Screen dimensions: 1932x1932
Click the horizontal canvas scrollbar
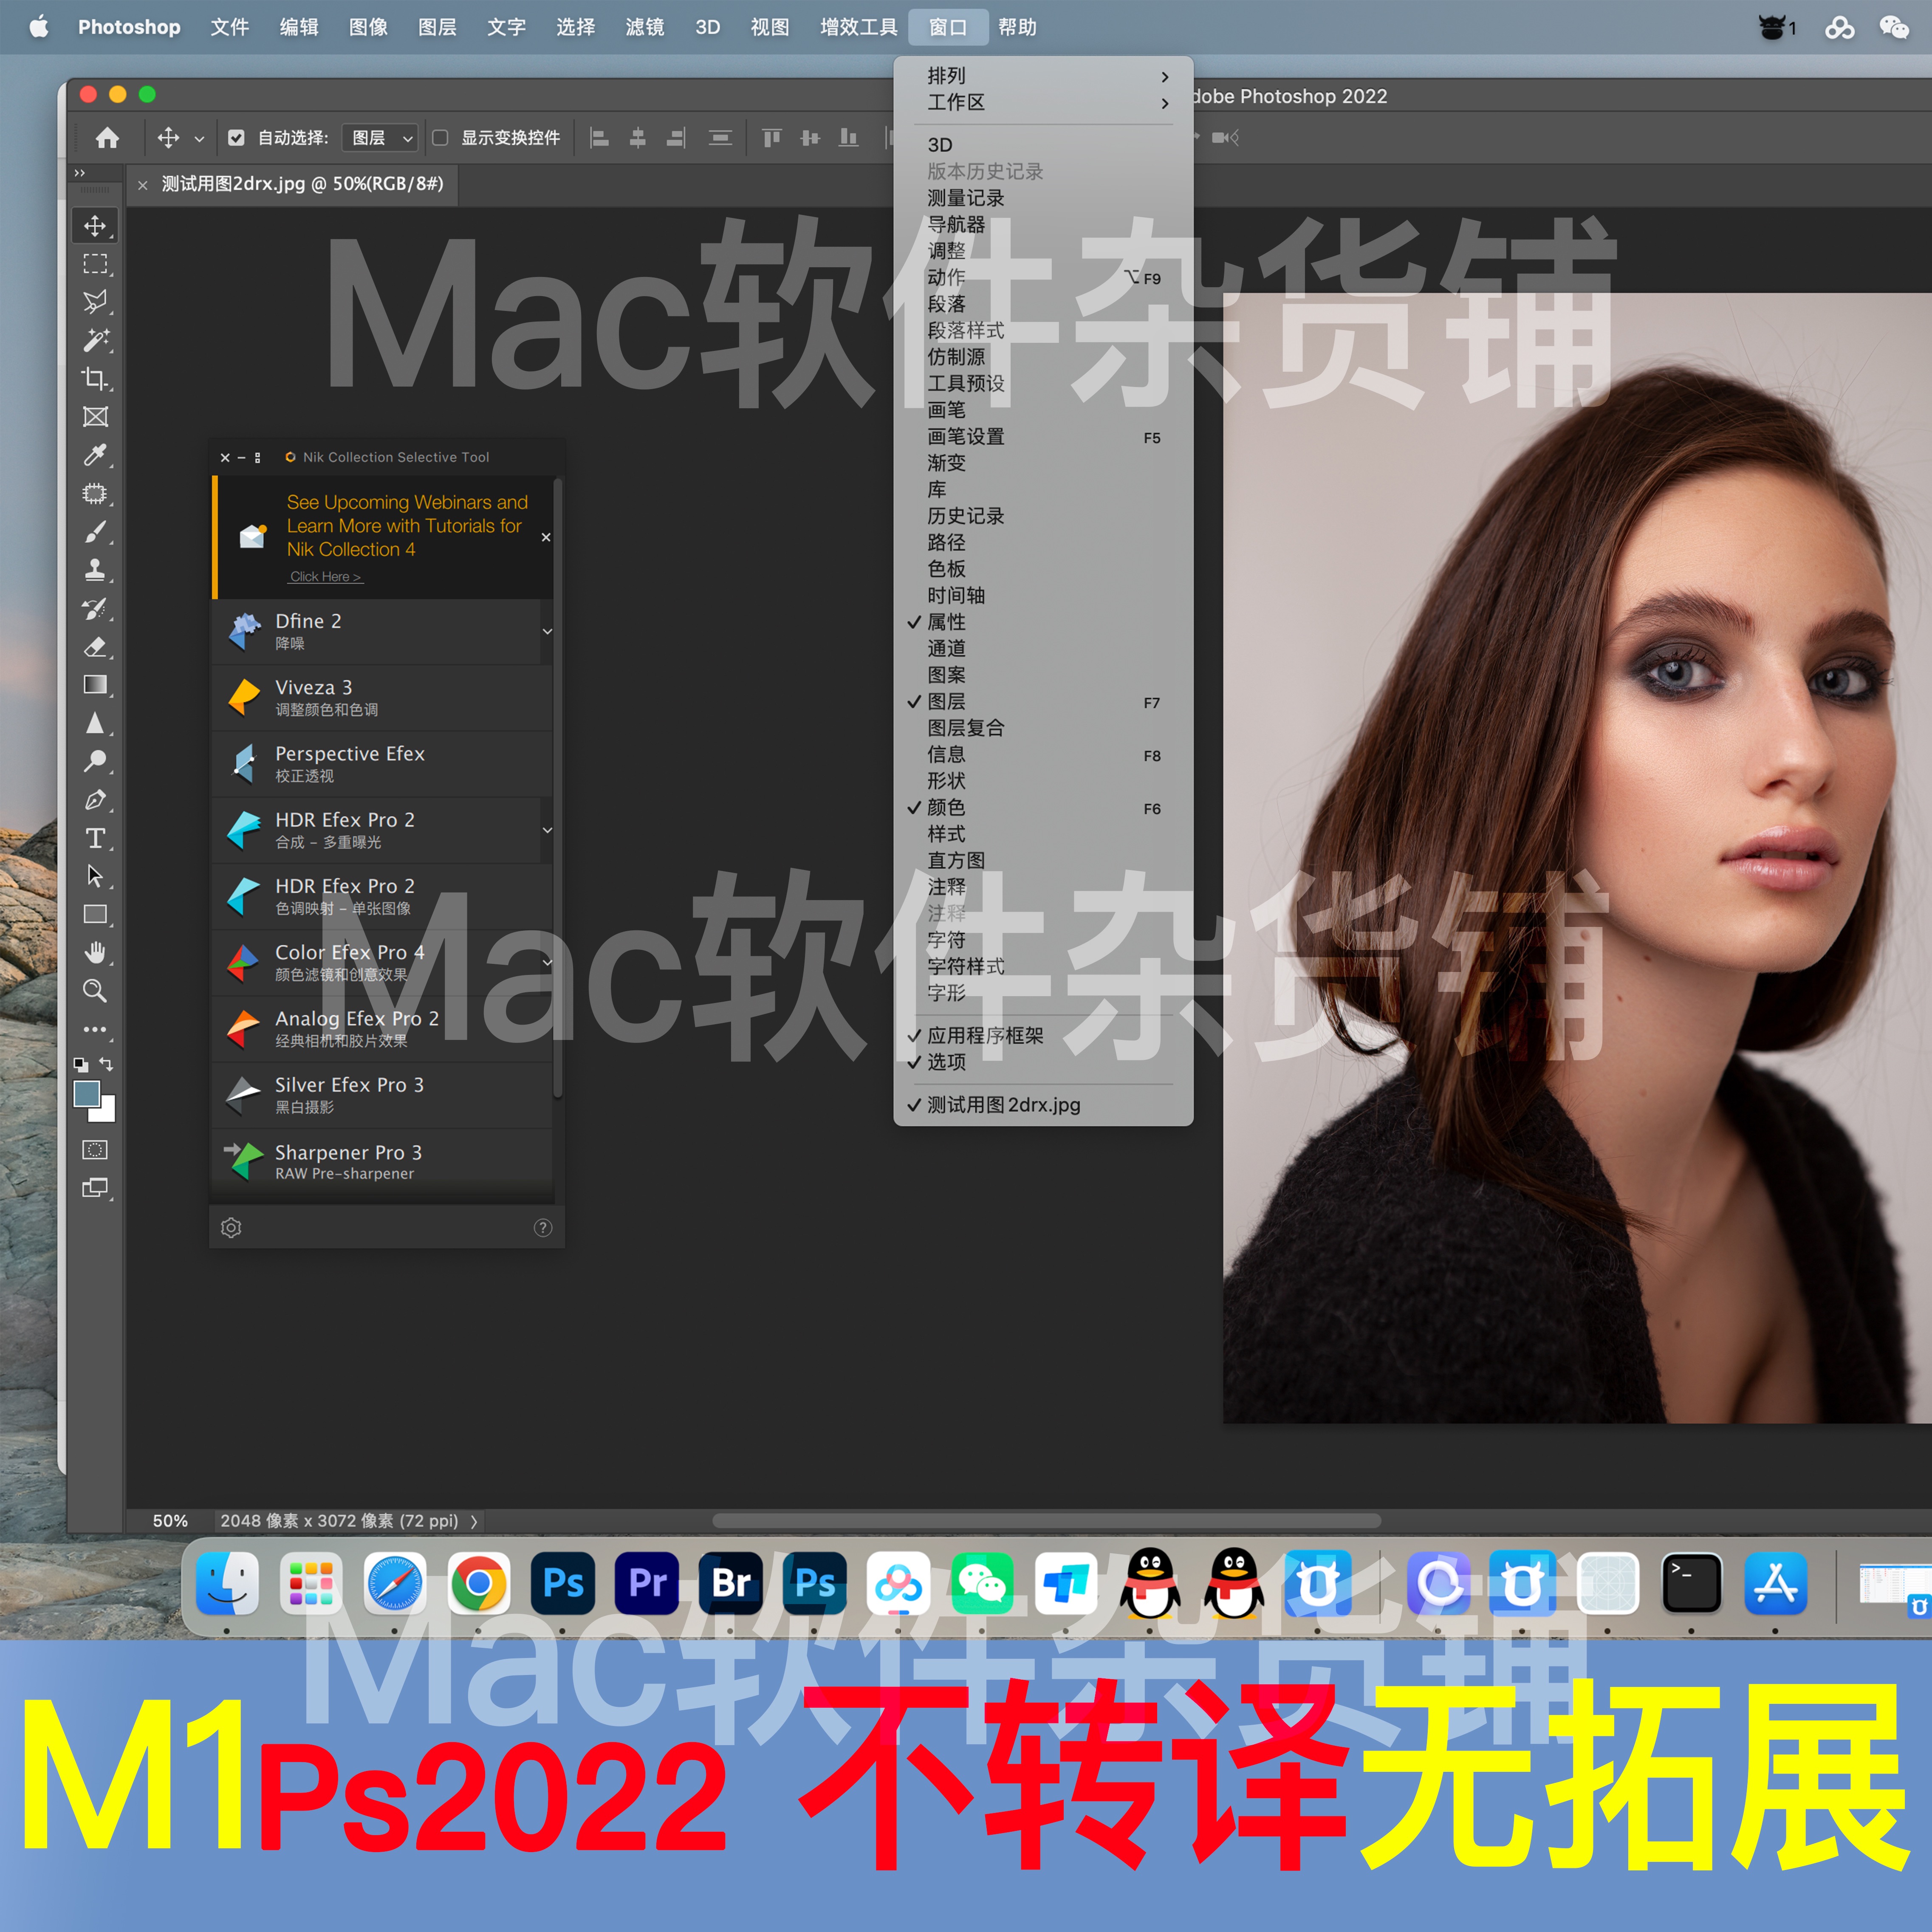[x=1046, y=1521]
